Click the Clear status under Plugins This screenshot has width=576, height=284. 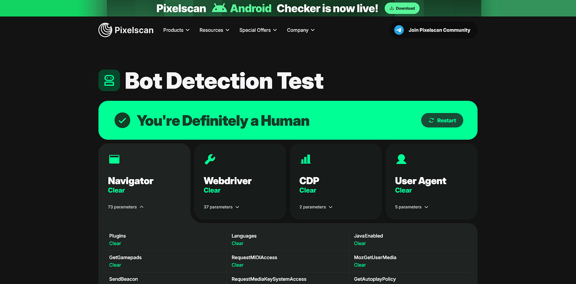click(115, 243)
